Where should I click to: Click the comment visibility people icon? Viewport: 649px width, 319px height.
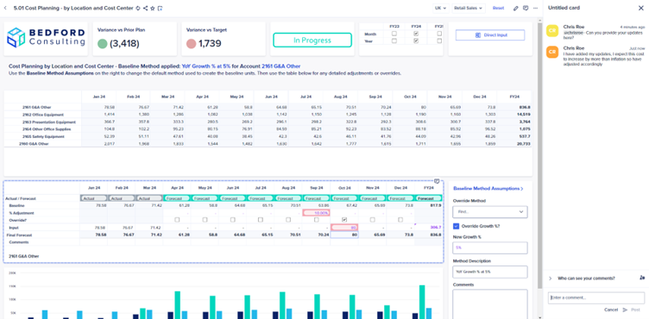[x=642, y=278]
